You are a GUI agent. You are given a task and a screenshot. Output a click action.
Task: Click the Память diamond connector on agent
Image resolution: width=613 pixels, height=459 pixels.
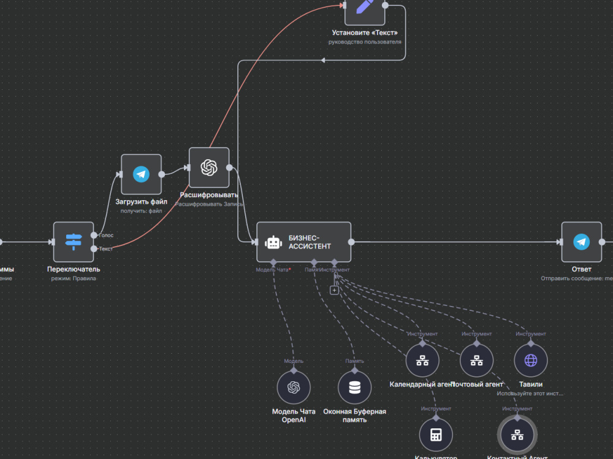click(314, 262)
